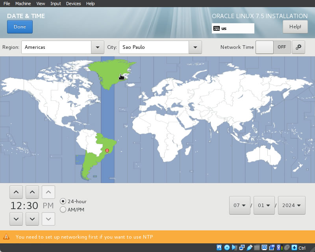Viewport: 315px width, 252px height.
Task: Click the warning triangle icon
Action: (x=6, y=237)
